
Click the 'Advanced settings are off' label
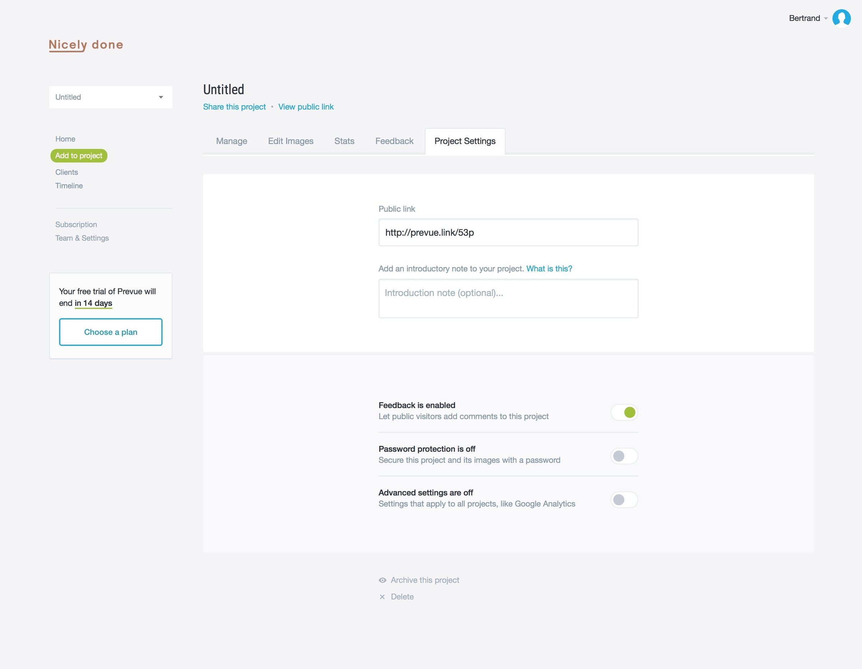426,493
